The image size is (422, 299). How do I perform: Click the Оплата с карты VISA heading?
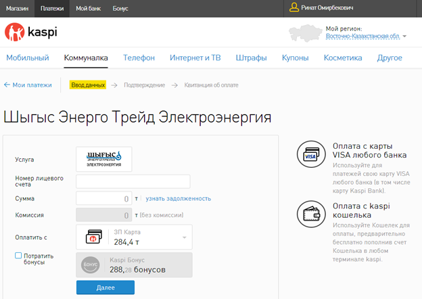[x=369, y=150]
